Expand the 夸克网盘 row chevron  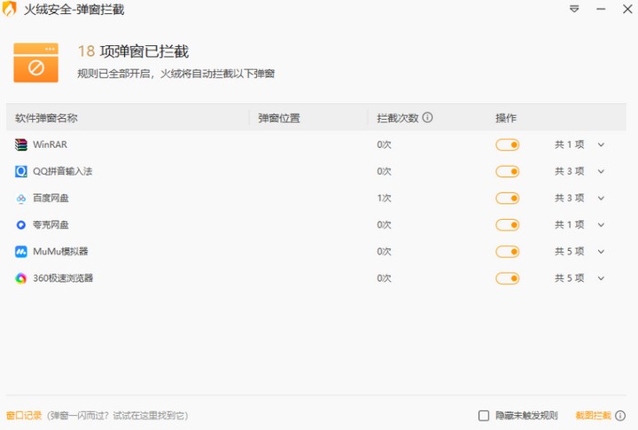601,225
